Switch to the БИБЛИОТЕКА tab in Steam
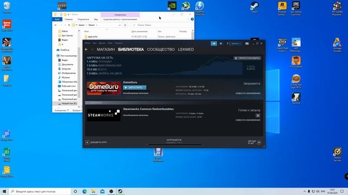 click(130, 49)
